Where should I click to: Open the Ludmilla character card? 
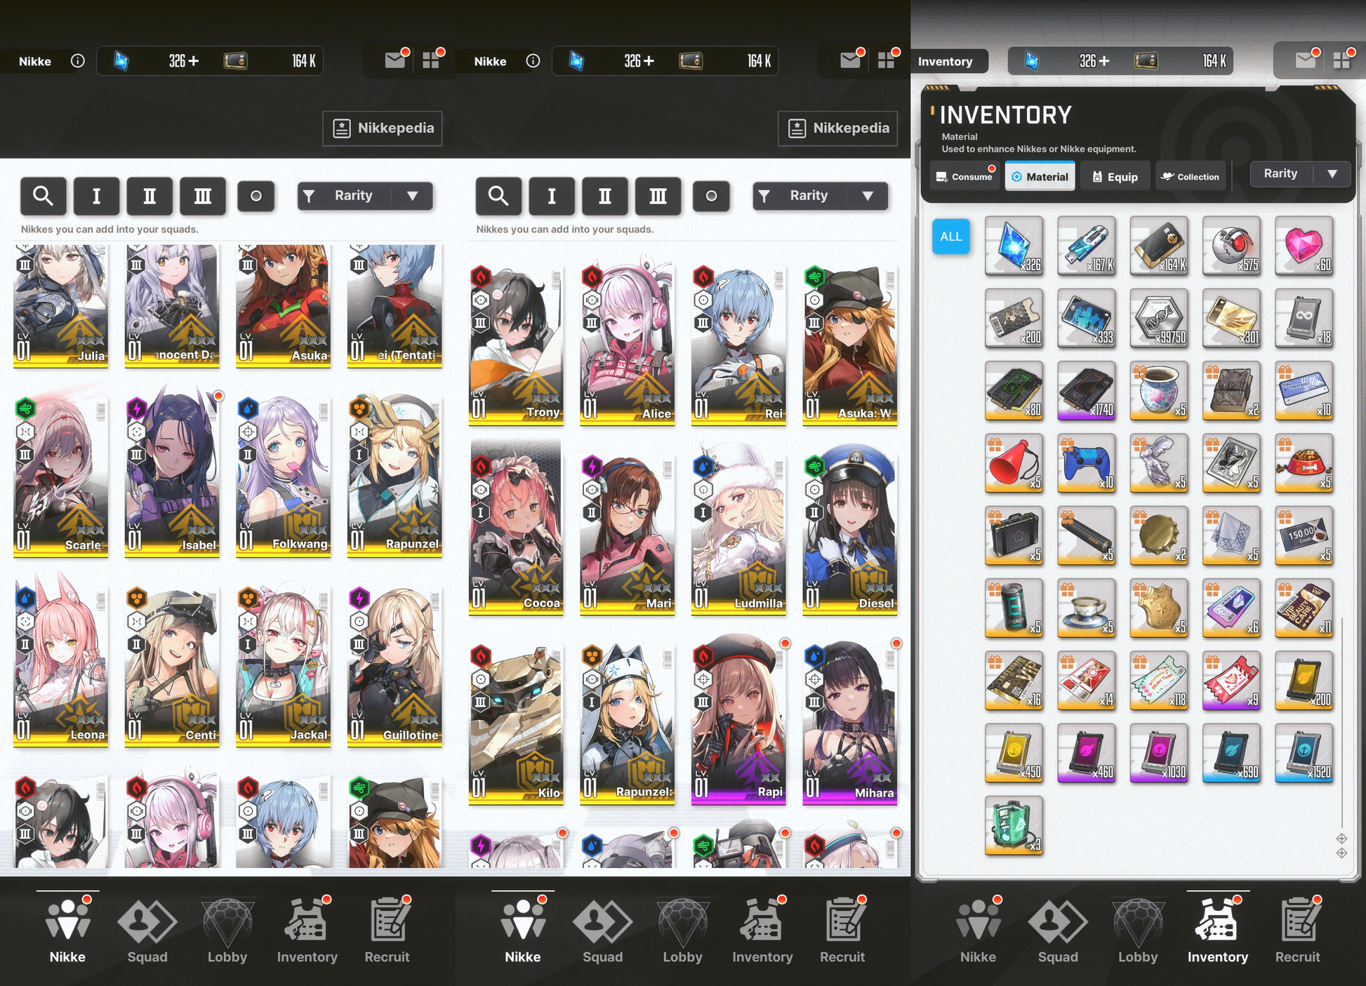(738, 535)
